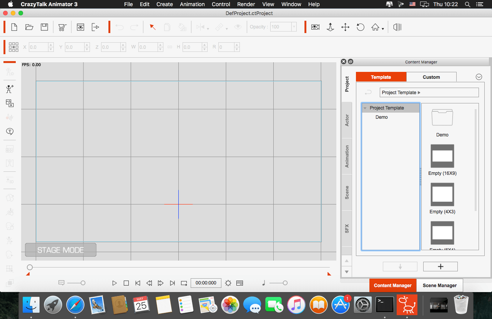This screenshot has width=492, height=319.
Task: Select the Empty (16X9) template thumbnail
Action: point(442,156)
